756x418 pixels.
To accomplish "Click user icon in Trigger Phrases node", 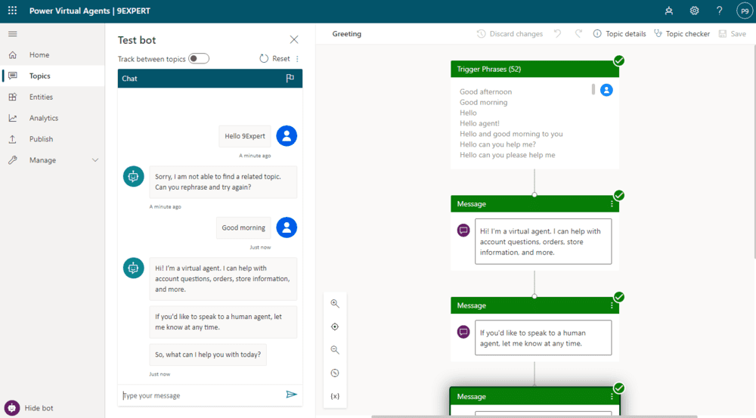I will pyautogui.click(x=606, y=90).
